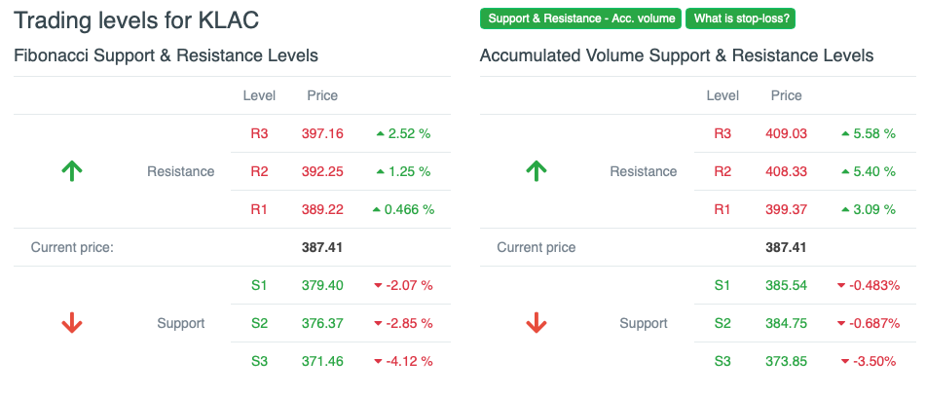Select the Accumulated Volume R3 price 409.03
This screenshot has height=396, width=926.
click(x=786, y=134)
